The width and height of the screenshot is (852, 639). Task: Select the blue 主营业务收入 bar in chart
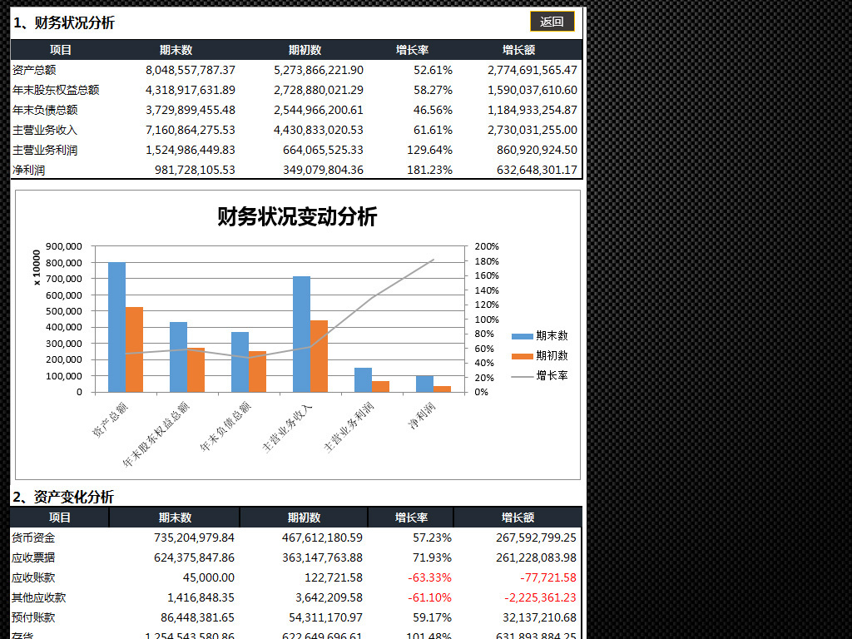pyautogui.click(x=301, y=334)
